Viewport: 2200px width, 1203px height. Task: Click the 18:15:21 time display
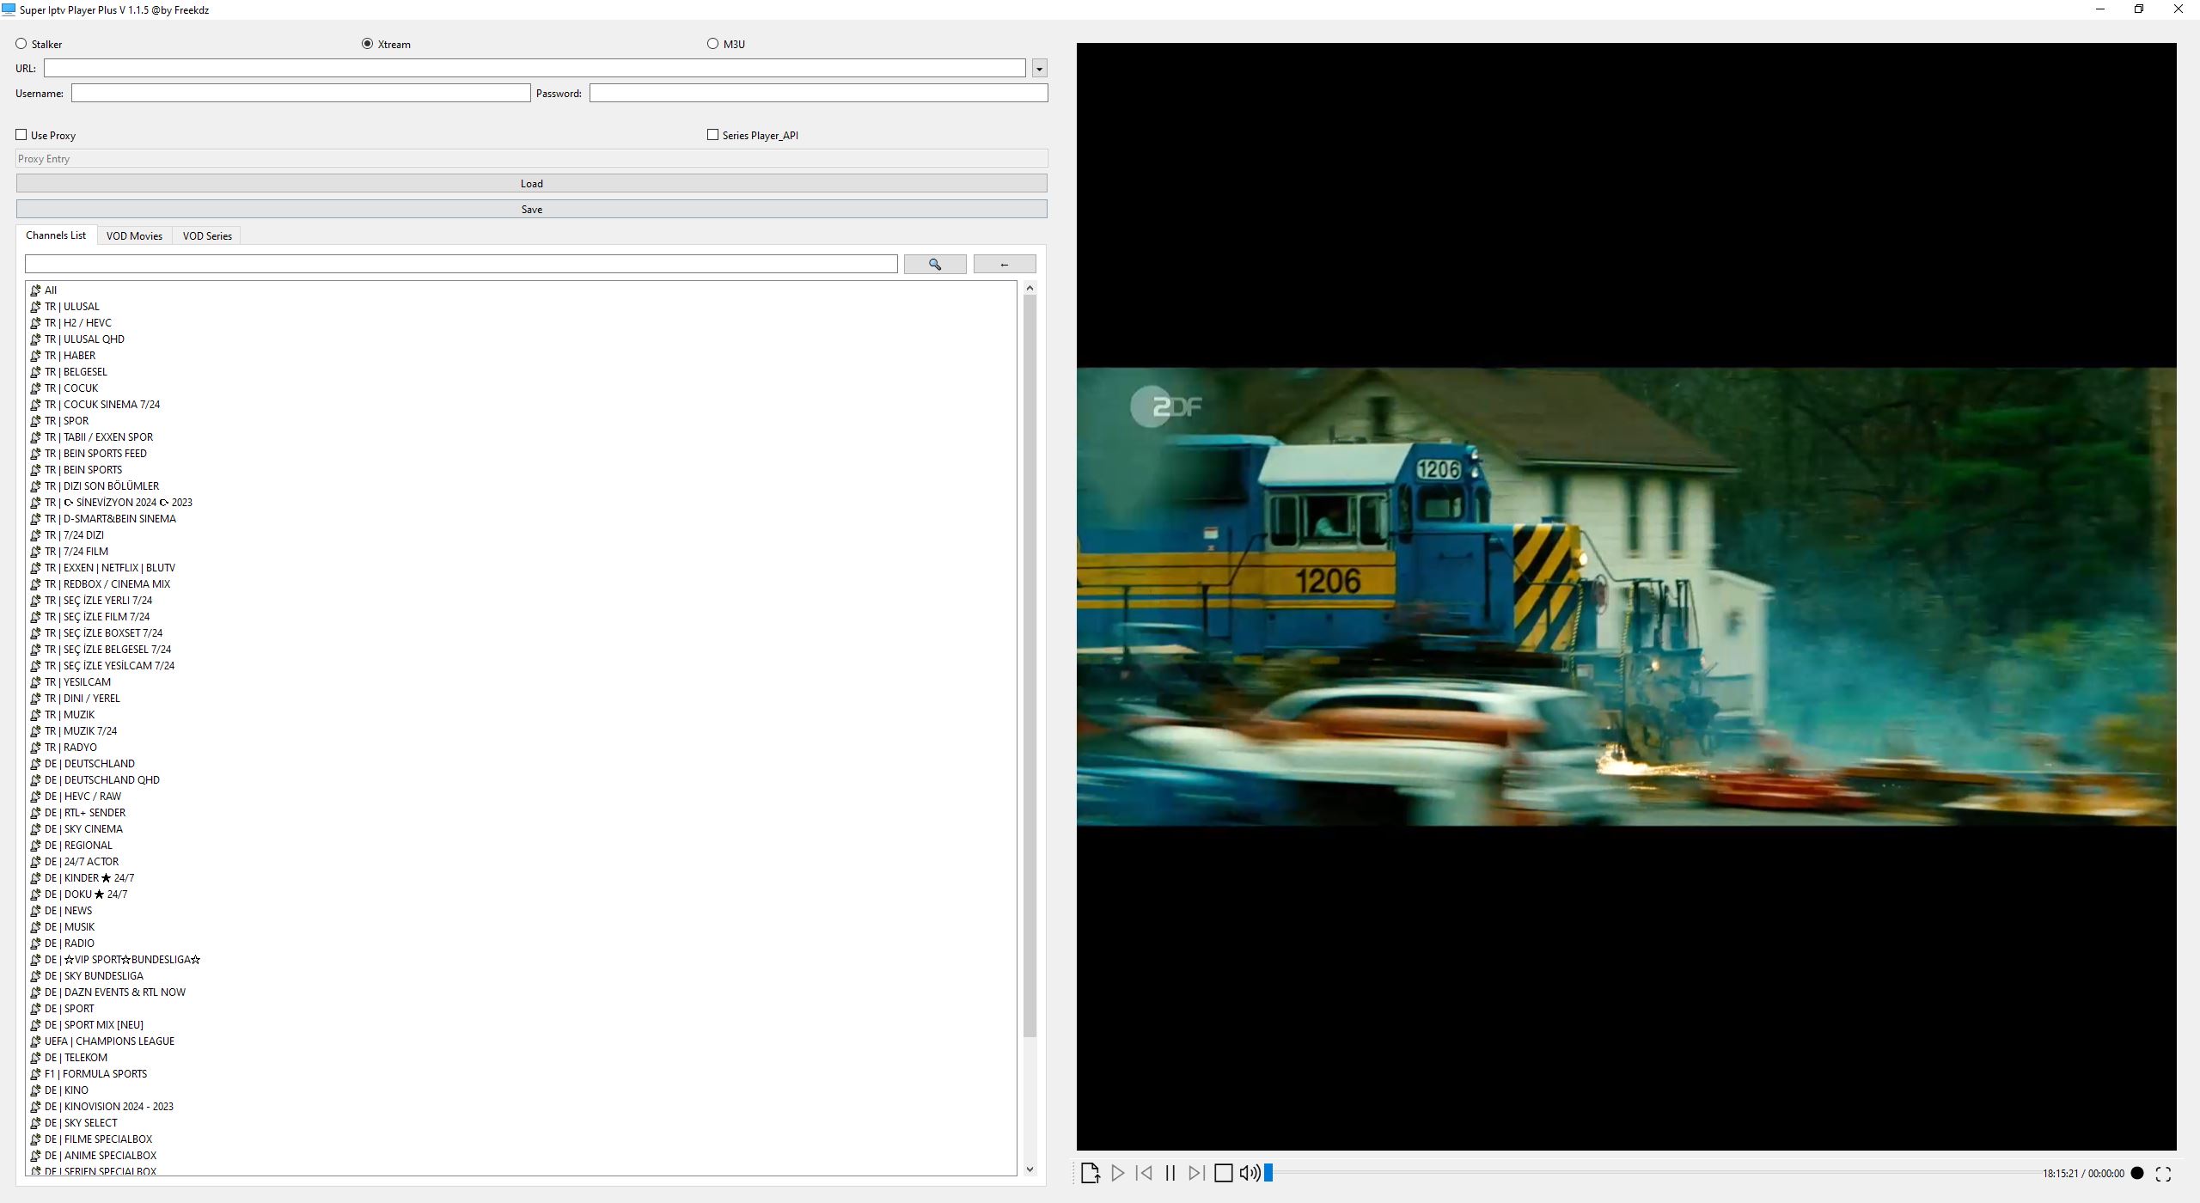2060,1174
